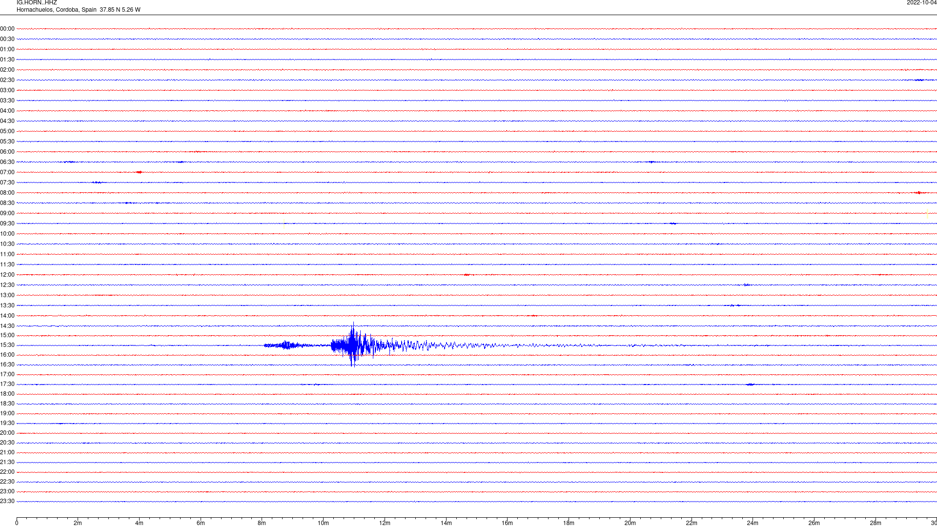Click the IG.HORN..HHZ station code

pos(37,3)
